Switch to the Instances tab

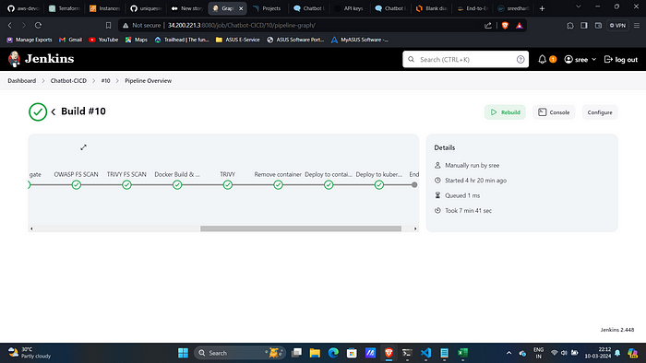pyautogui.click(x=104, y=8)
